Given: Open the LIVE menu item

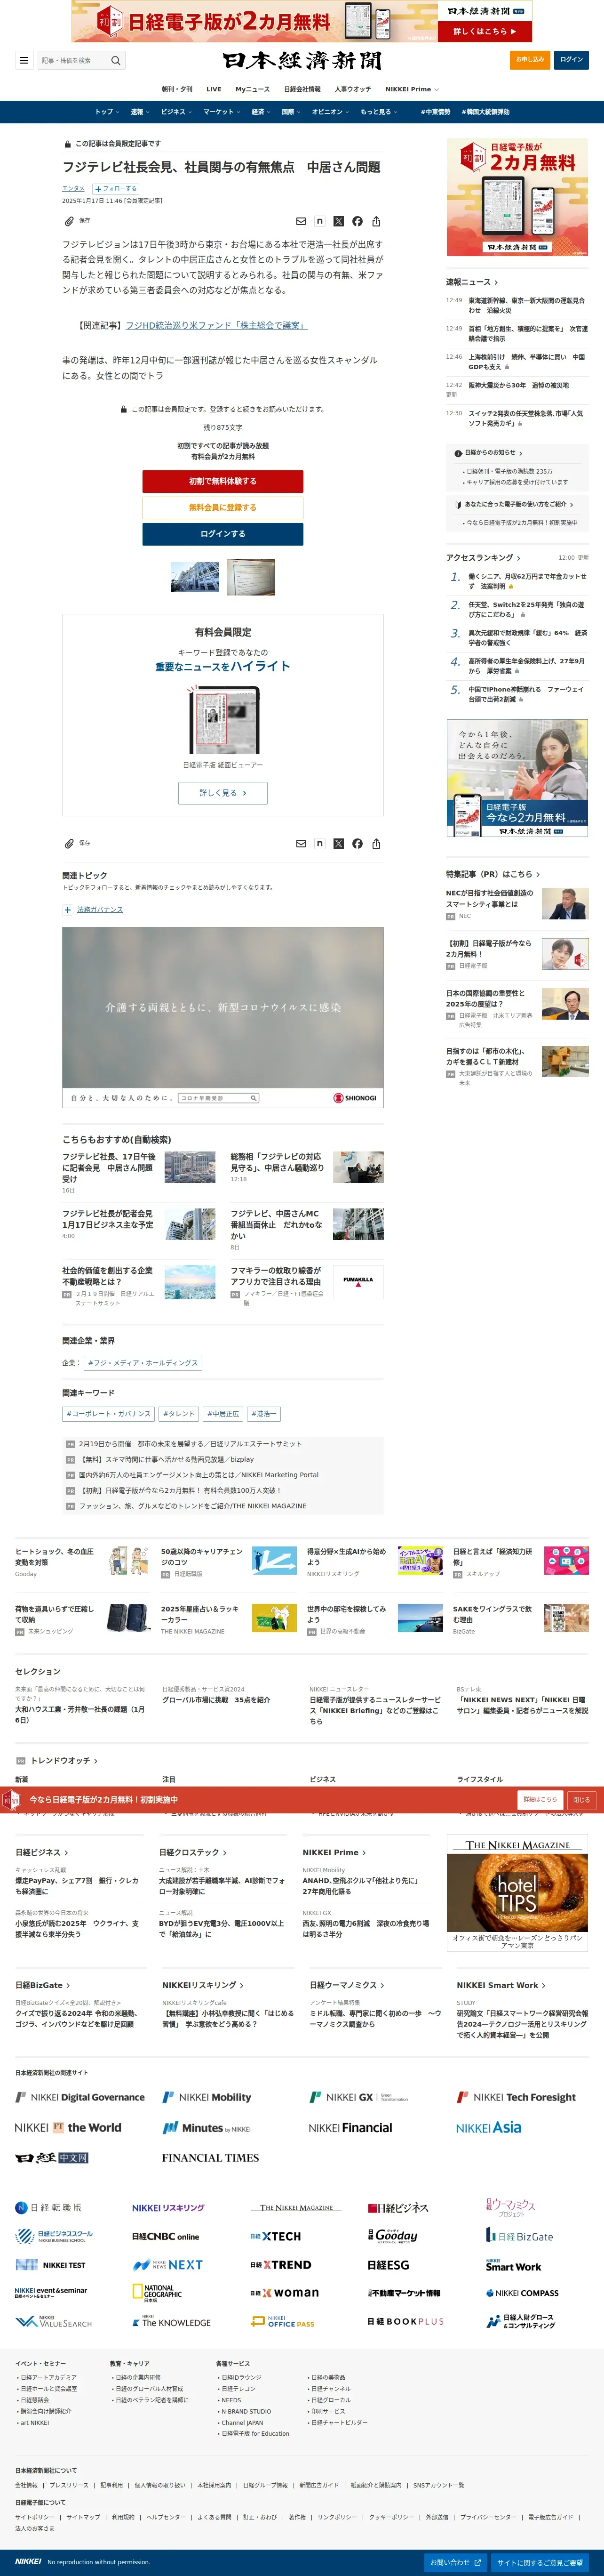Looking at the screenshot, I should pyautogui.click(x=213, y=89).
